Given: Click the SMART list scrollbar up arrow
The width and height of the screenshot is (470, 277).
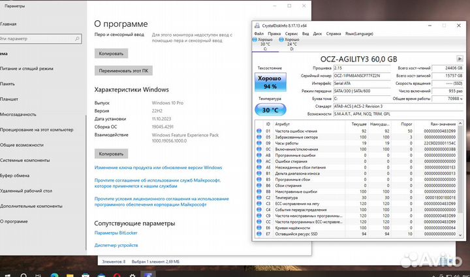Looking at the screenshot, I should [x=460, y=123].
